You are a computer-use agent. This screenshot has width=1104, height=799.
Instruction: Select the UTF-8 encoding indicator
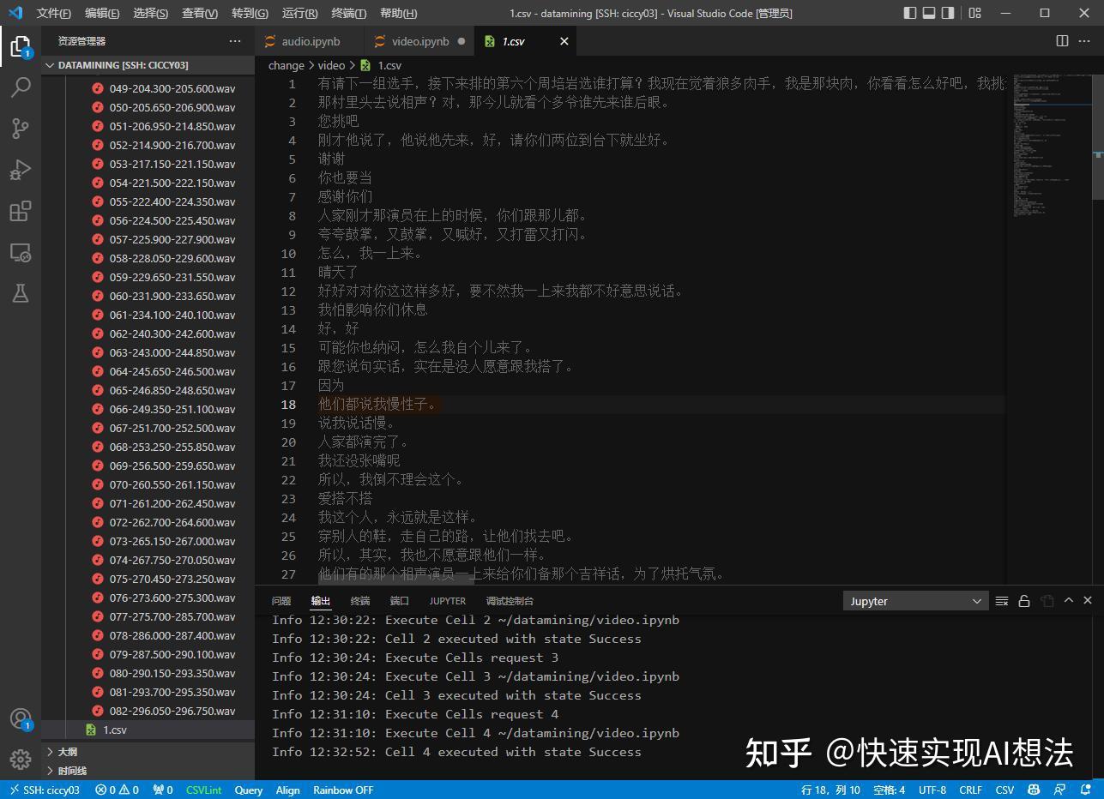point(932,790)
